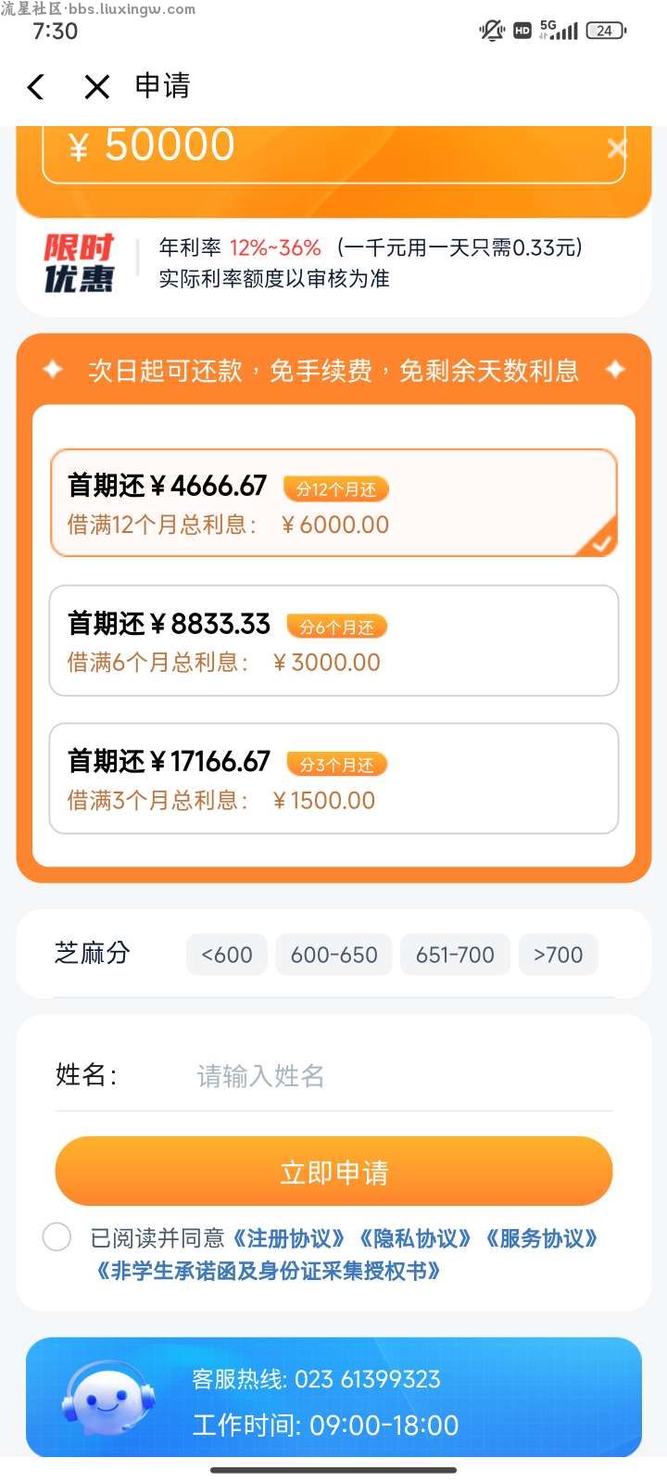667x1483 pixels.
Task: Tap the battery indicator in status bar
Action: click(x=606, y=31)
